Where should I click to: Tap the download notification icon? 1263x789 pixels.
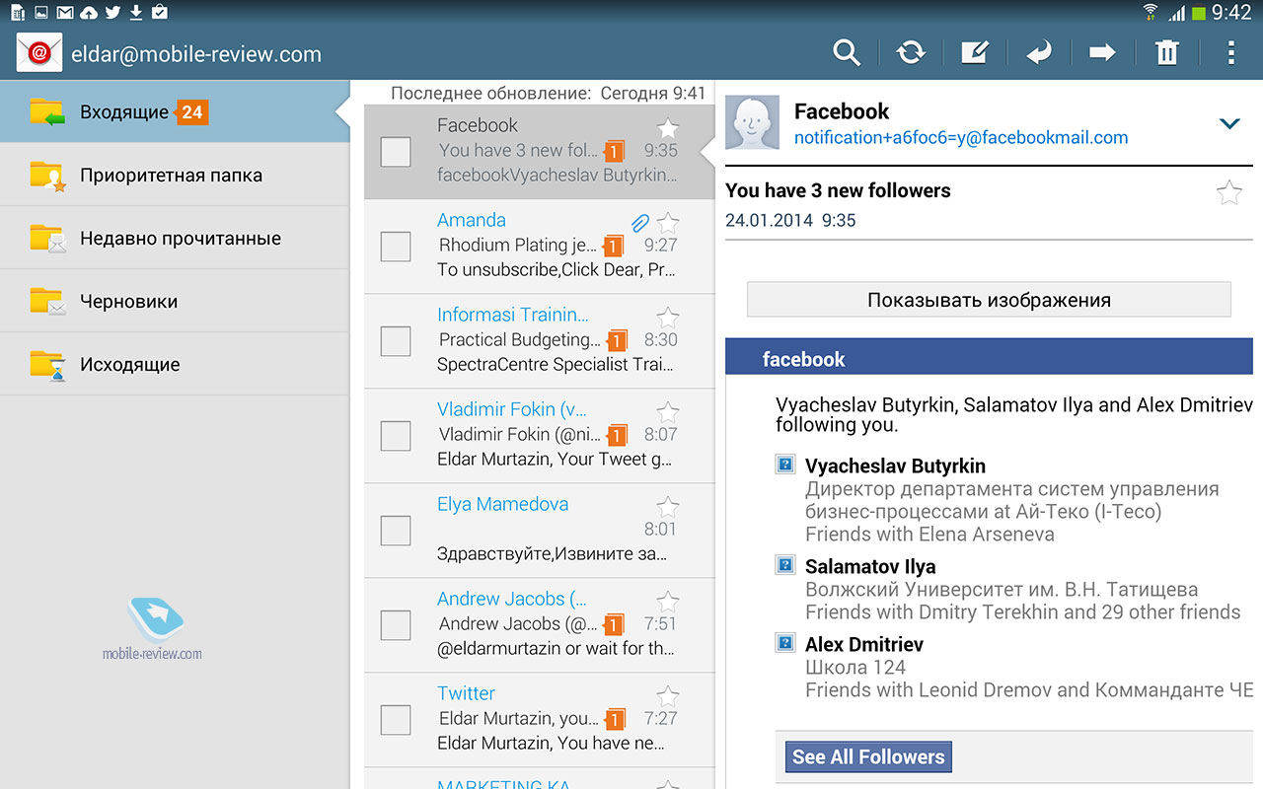[x=136, y=13]
